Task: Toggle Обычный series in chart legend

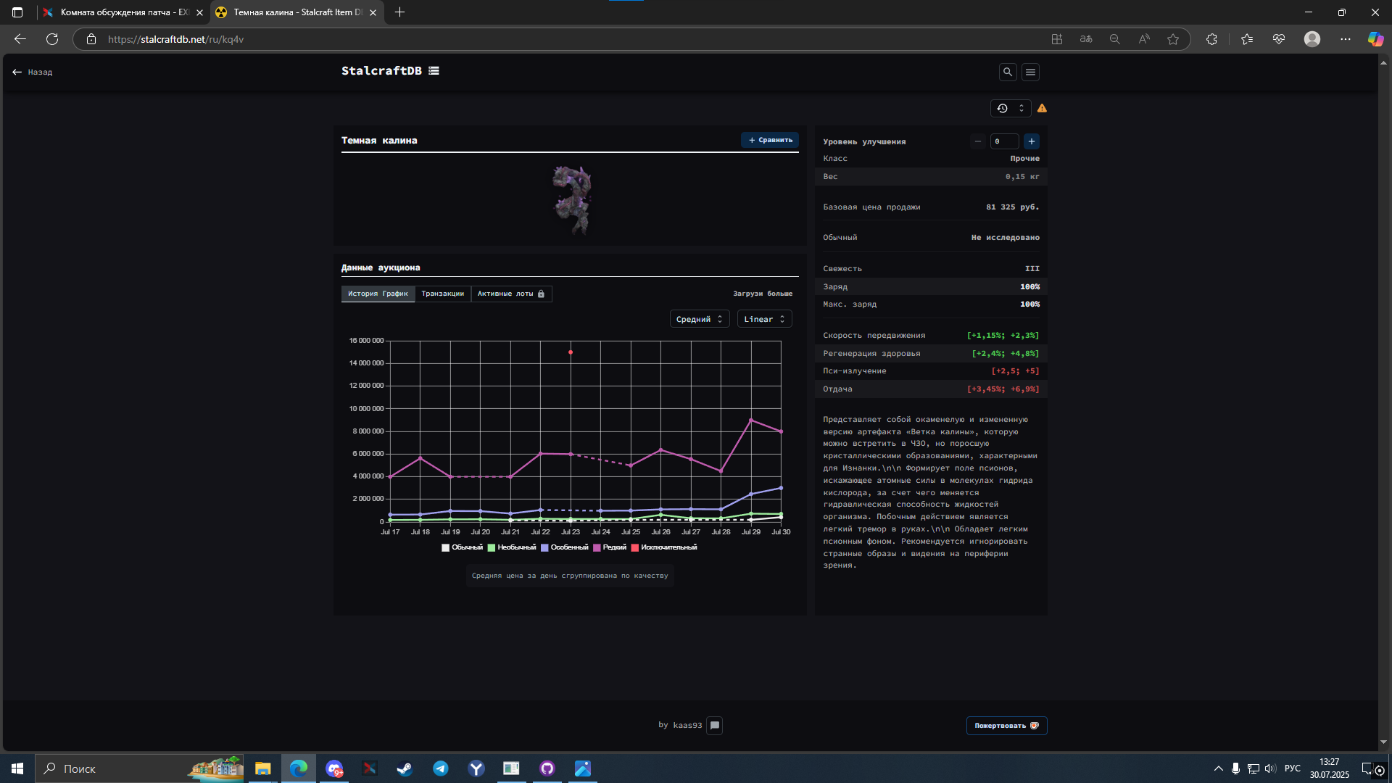Action: pyautogui.click(x=462, y=547)
